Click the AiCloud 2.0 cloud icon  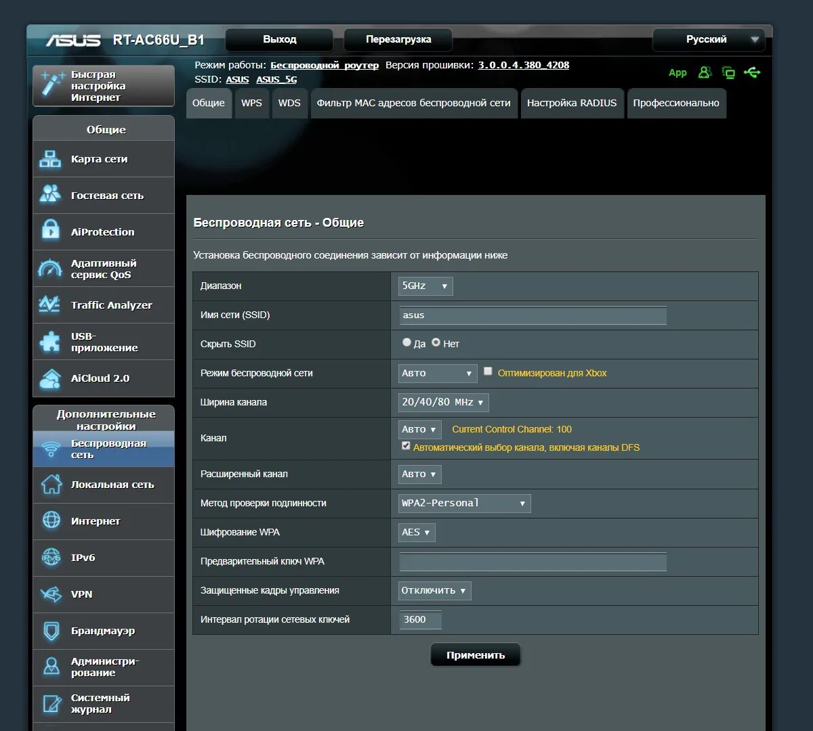pyautogui.click(x=50, y=378)
